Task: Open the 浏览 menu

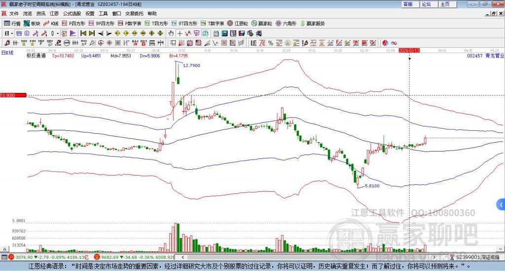Action: click(x=28, y=13)
